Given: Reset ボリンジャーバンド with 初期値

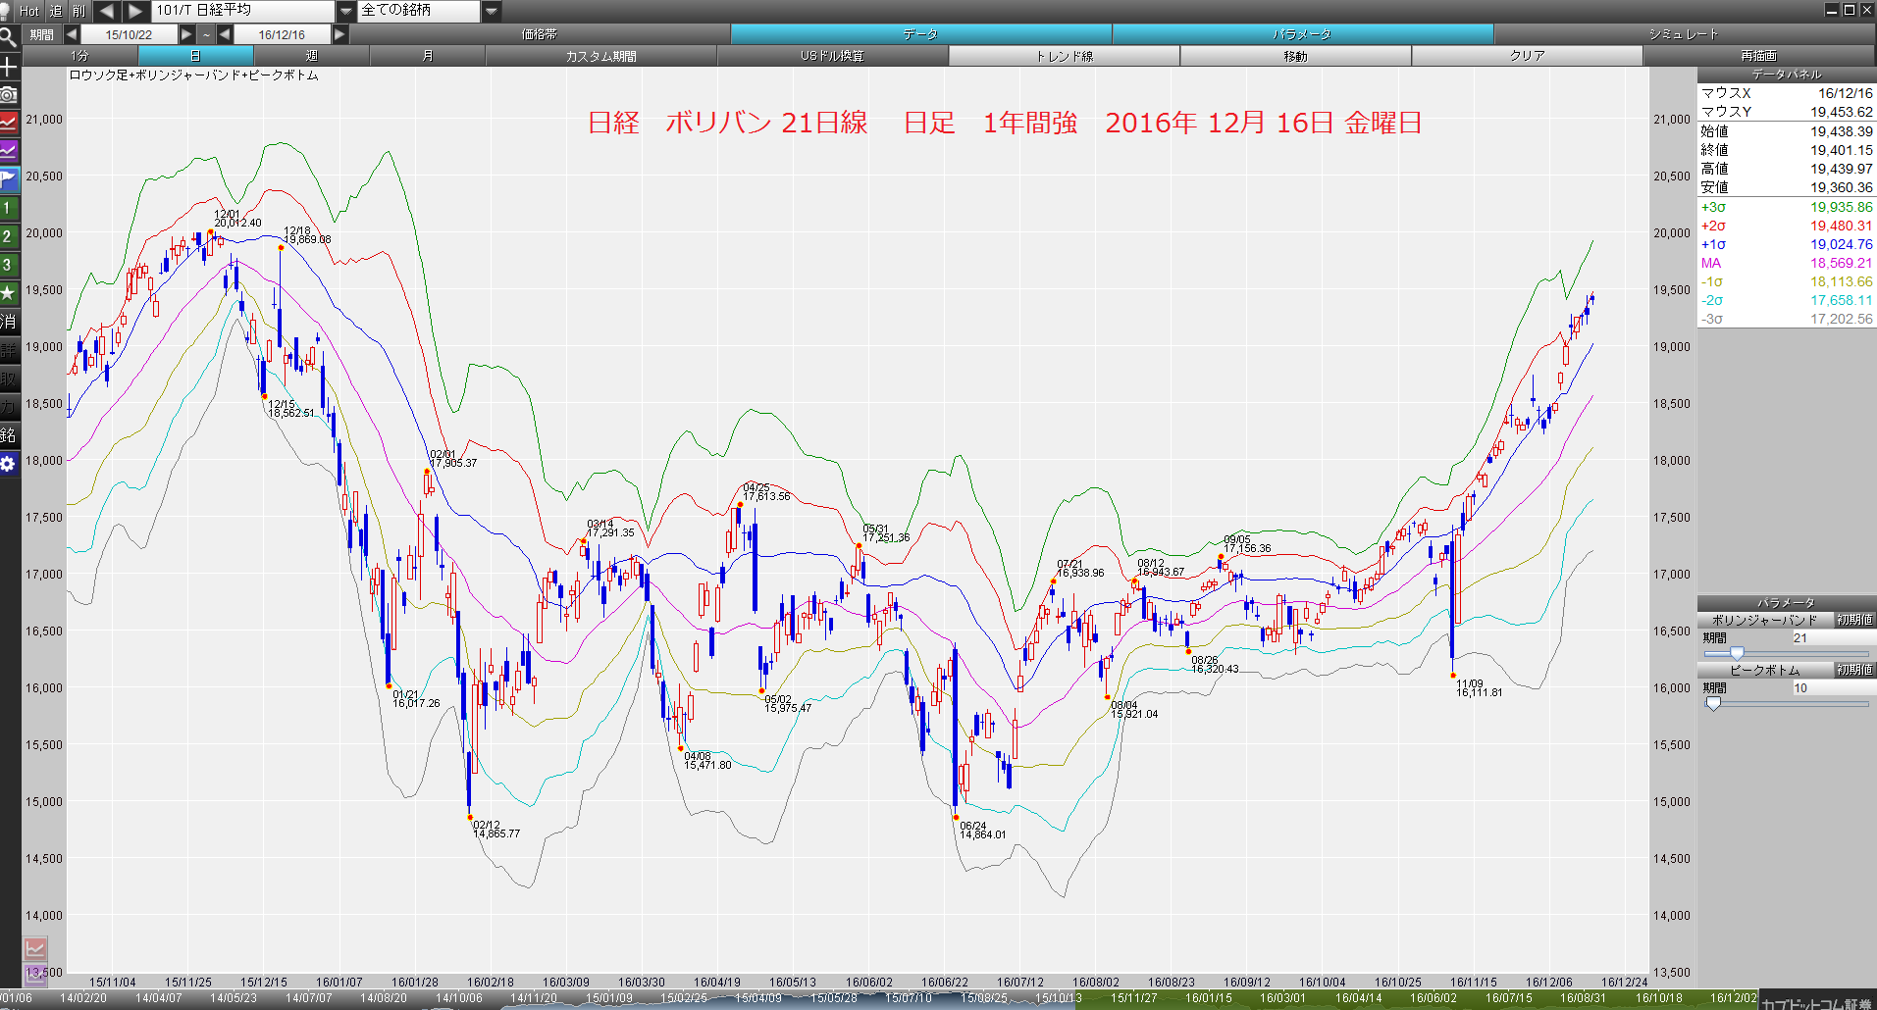Looking at the screenshot, I should pyautogui.click(x=1854, y=620).
